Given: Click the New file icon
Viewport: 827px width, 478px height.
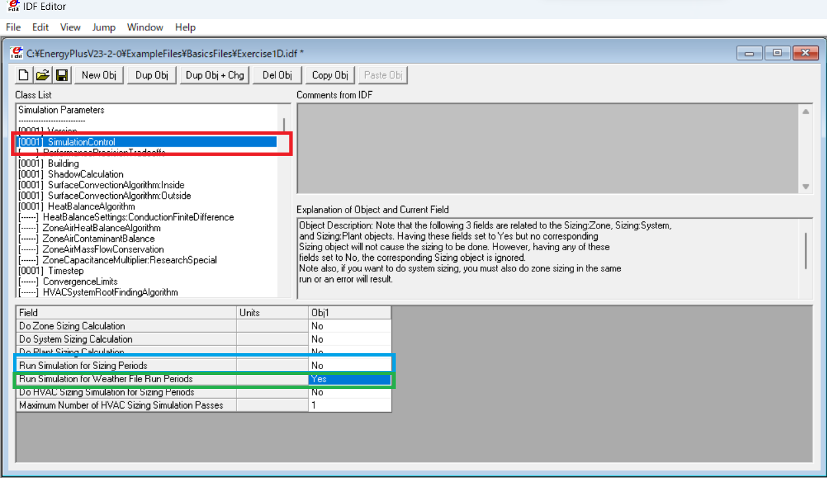Looking at the screenshot, I should point(24,75).
